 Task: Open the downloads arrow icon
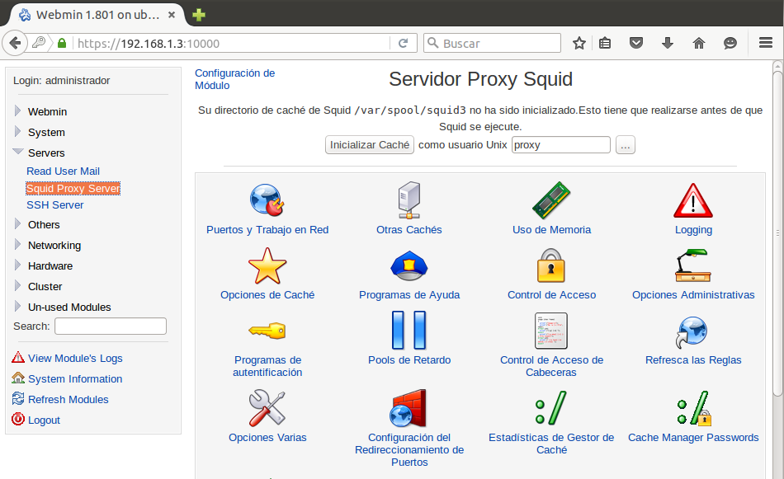pos(668,43)
